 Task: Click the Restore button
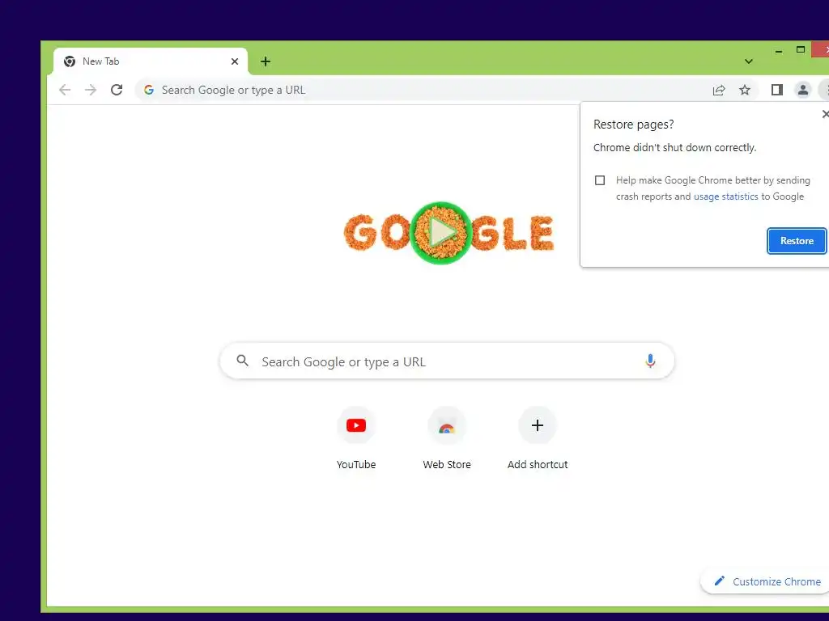797,241
